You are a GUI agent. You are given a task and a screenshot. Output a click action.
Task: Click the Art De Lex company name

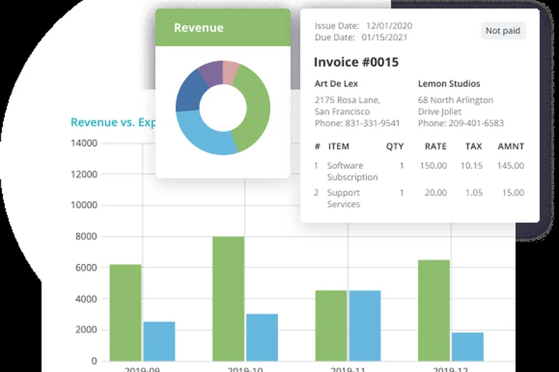(335, 84)
